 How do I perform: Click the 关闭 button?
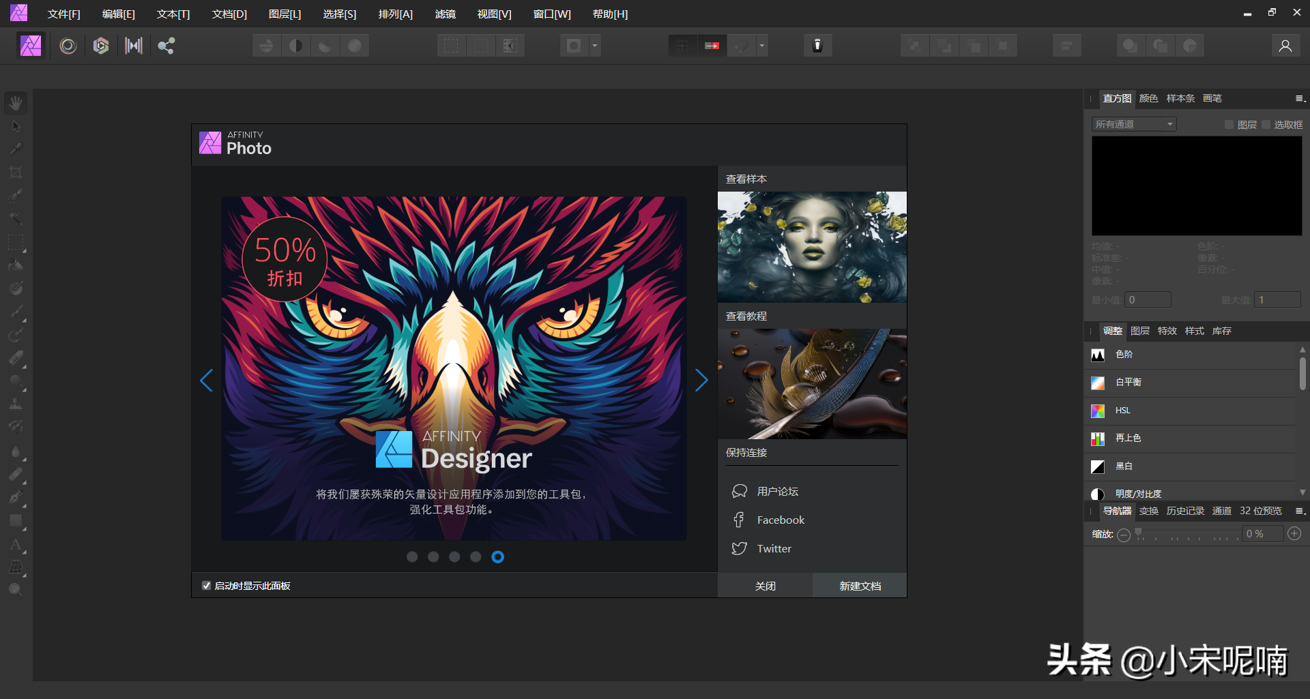765,586
